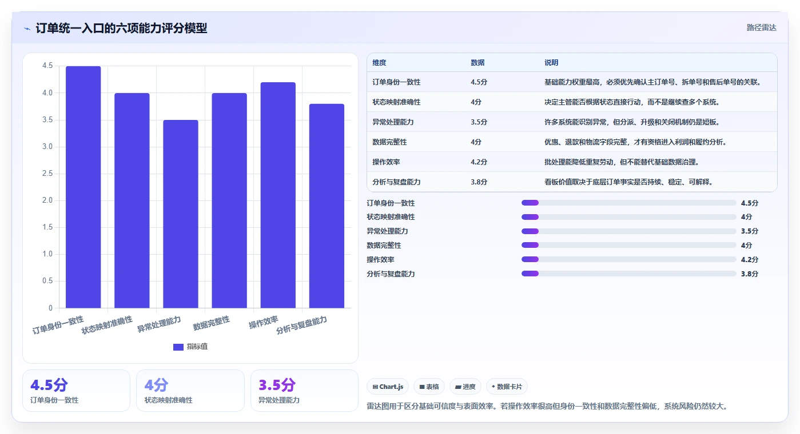
Task: Click the description starting 许多系统能识别异常
Action: point(632,122)
